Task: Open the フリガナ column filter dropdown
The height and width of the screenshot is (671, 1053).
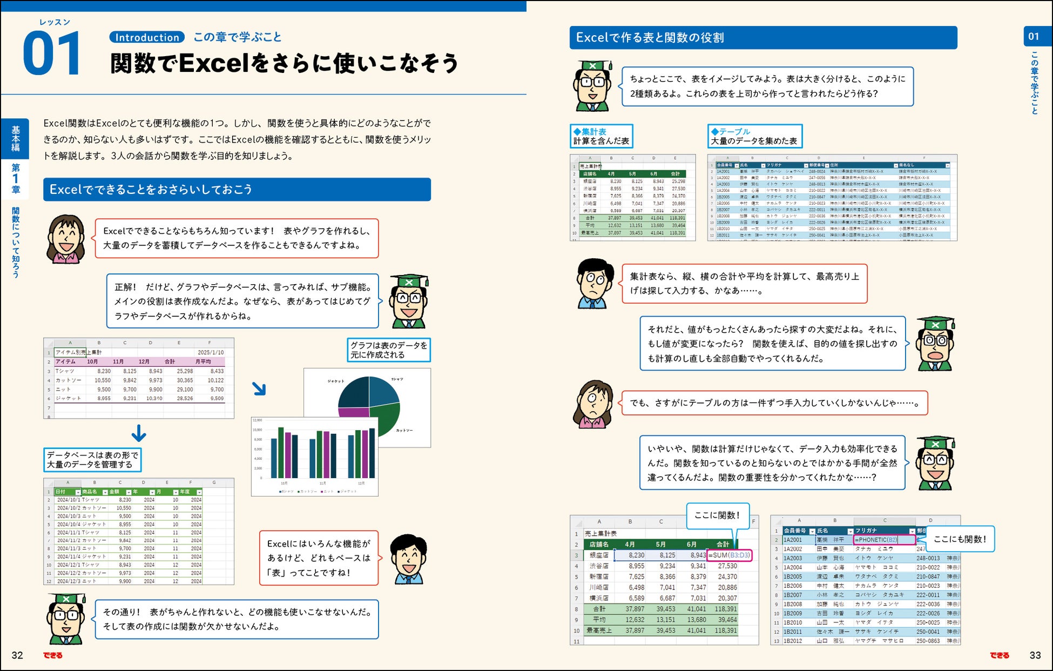Action: [912, 531]
